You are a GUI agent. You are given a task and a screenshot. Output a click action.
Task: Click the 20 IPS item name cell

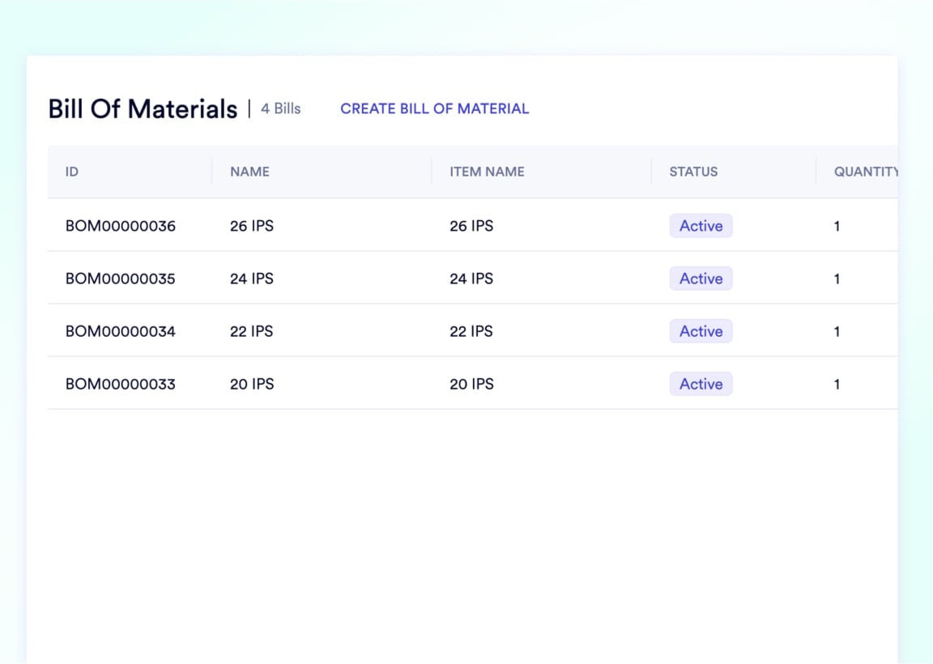[x=471, y=384]
